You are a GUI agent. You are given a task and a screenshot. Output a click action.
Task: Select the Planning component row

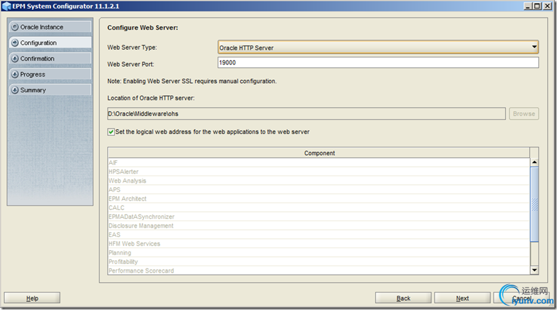point(318,253)
